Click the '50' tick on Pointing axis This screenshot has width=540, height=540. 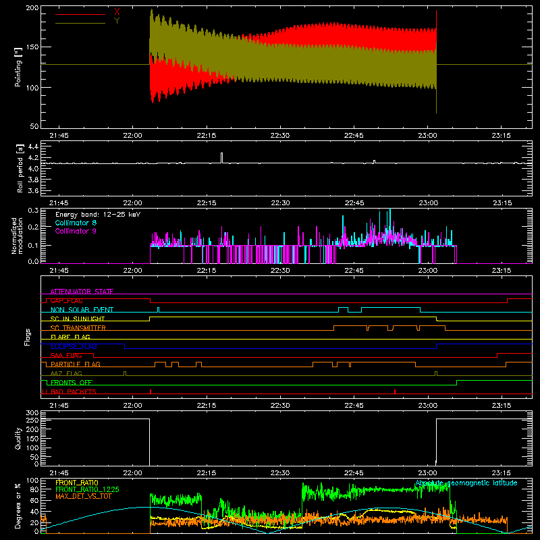coord(34,126)
